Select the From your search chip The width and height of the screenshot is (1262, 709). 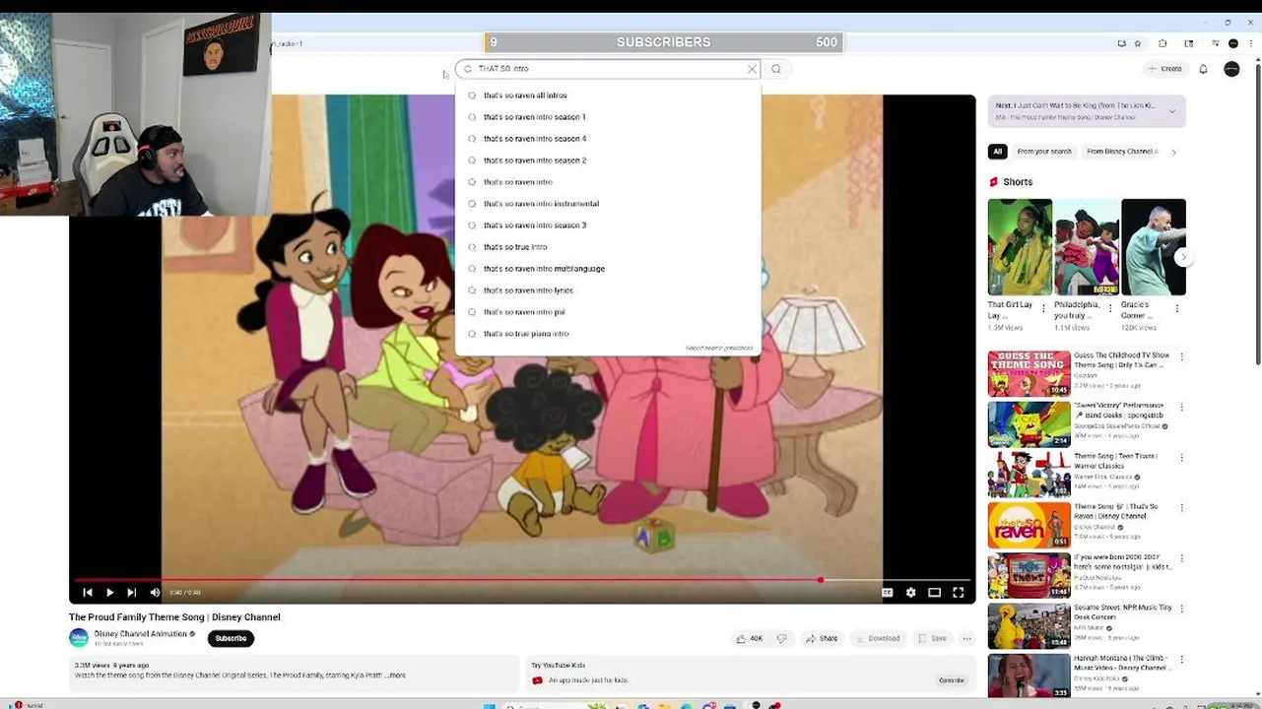click(1043, 152)
